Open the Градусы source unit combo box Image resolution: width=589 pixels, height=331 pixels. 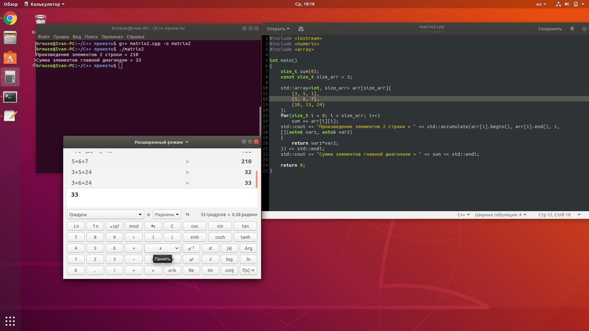pyautogui.click(x=105, y=214)
